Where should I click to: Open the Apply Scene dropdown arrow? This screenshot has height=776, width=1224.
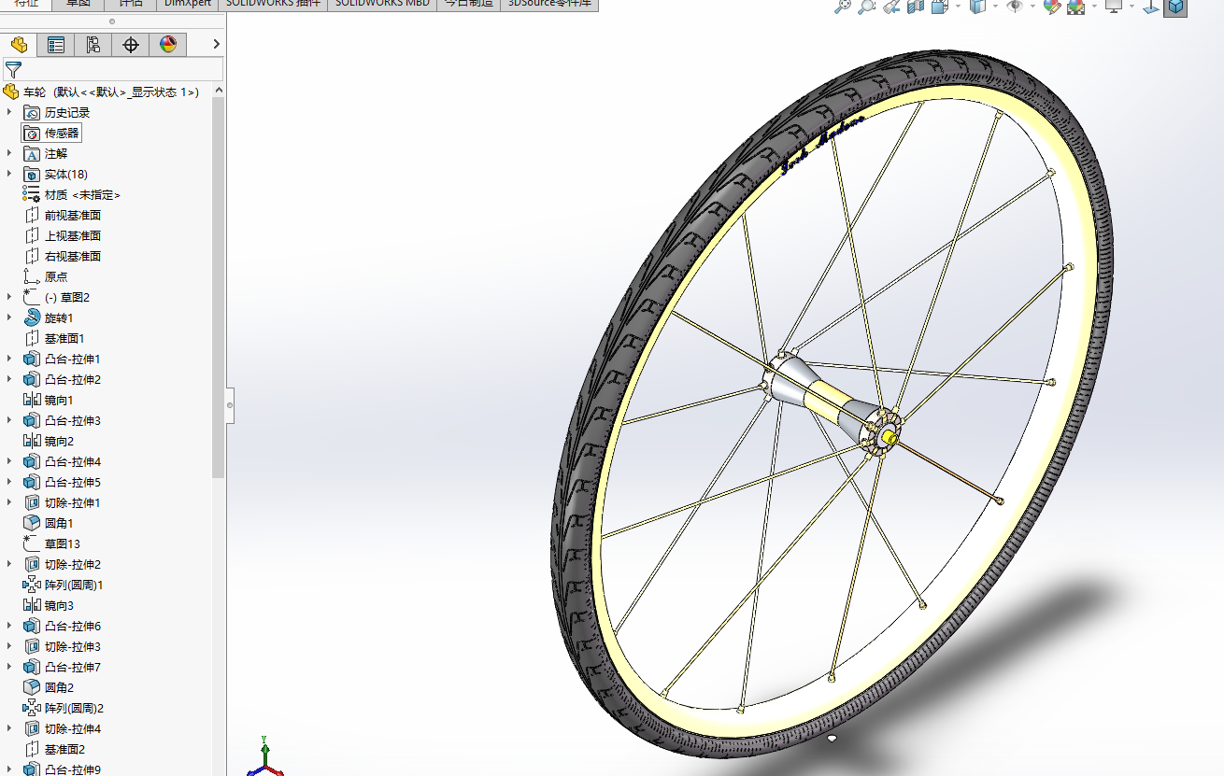click(1093, 7)
